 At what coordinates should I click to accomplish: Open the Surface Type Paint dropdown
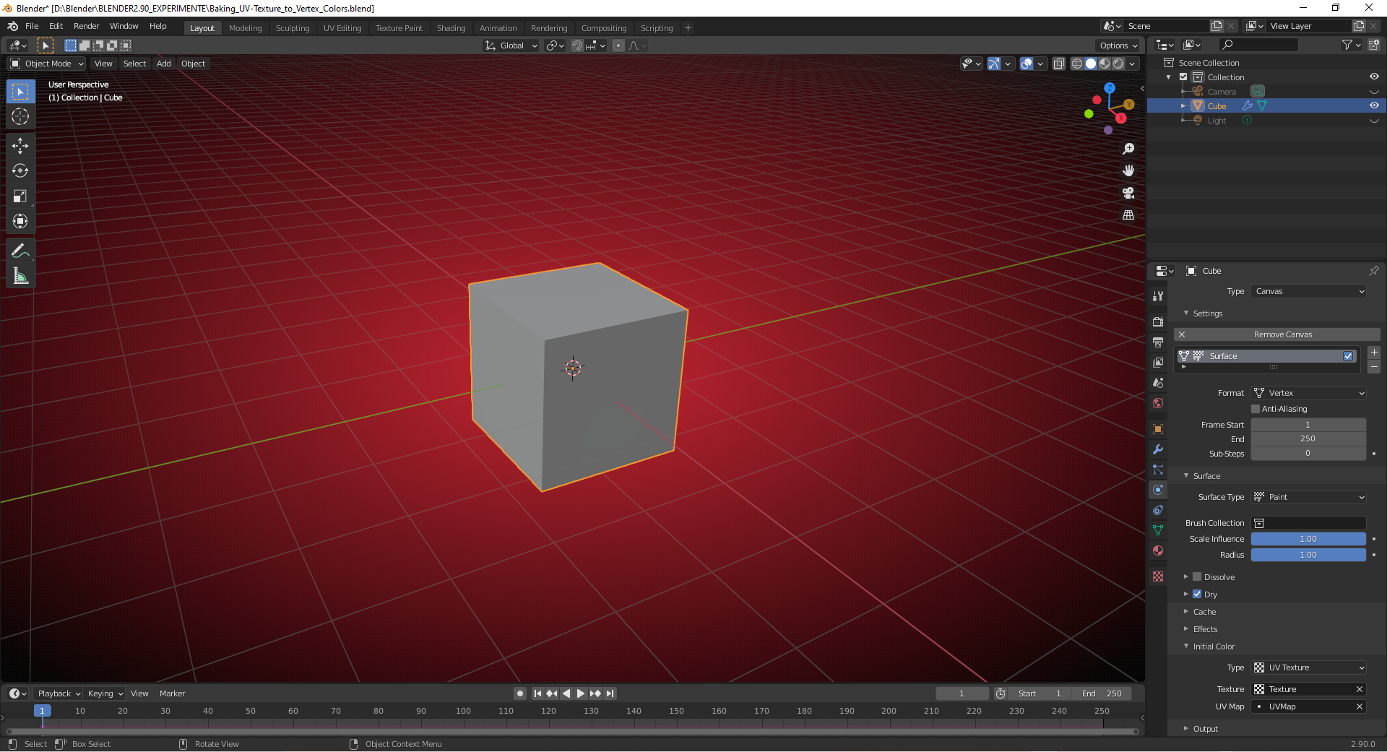[x=1309, y=497]
